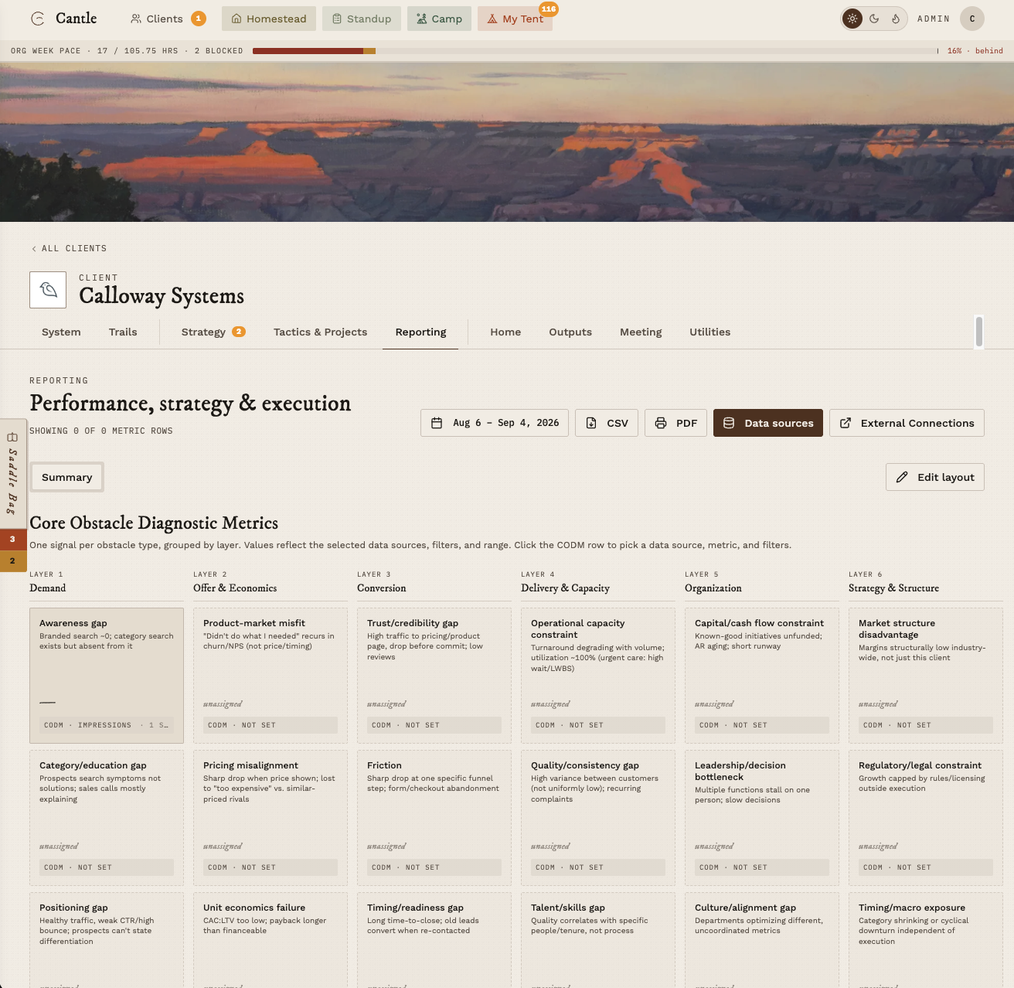Open CODM row for Product-market misfit
This screenshot has width=1014, height=988.
pos(271,725)
